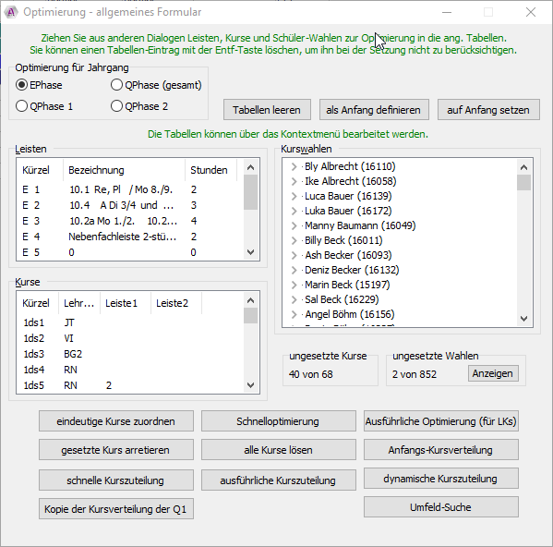Screen dimensions: 553x547
Task: Click Kopie der Kursverteilung der Q1
Action: [x=116, y=509]
